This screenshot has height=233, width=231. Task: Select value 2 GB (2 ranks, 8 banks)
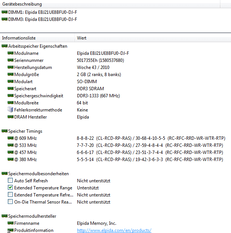pyautogui.click(x=99, y=75)
